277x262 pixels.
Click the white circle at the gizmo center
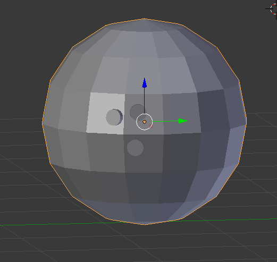pyautogui.click(x=145, y=122)
